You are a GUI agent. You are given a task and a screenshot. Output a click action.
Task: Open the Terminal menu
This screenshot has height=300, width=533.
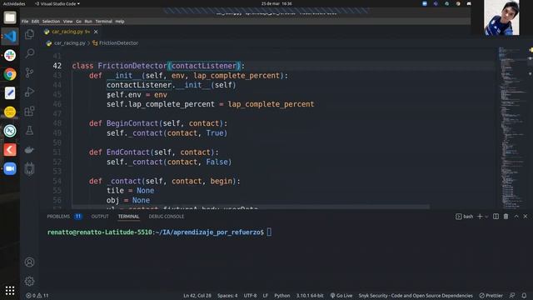click(103, 22)
